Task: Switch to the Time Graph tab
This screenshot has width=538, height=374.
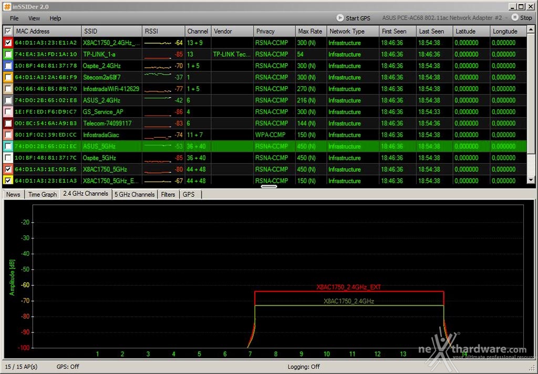Action: (x=42, y=194)
